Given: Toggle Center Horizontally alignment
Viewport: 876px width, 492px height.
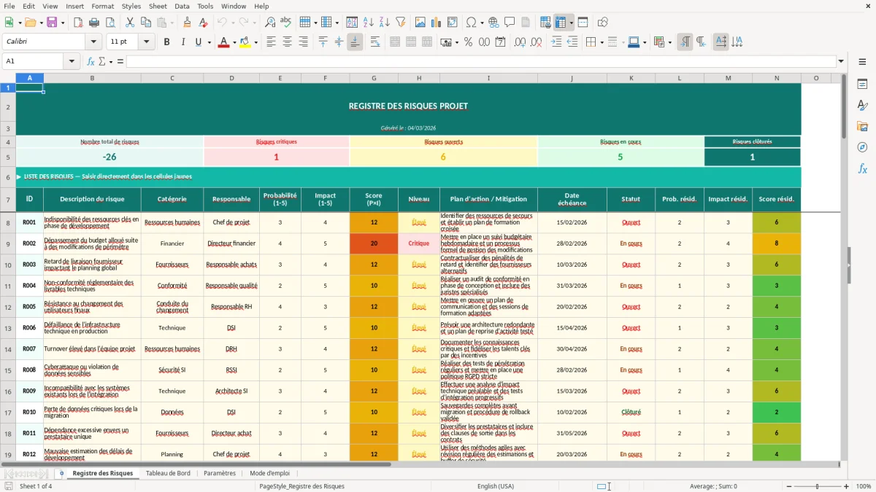Looking at the screenshot, I should (287, 42).
